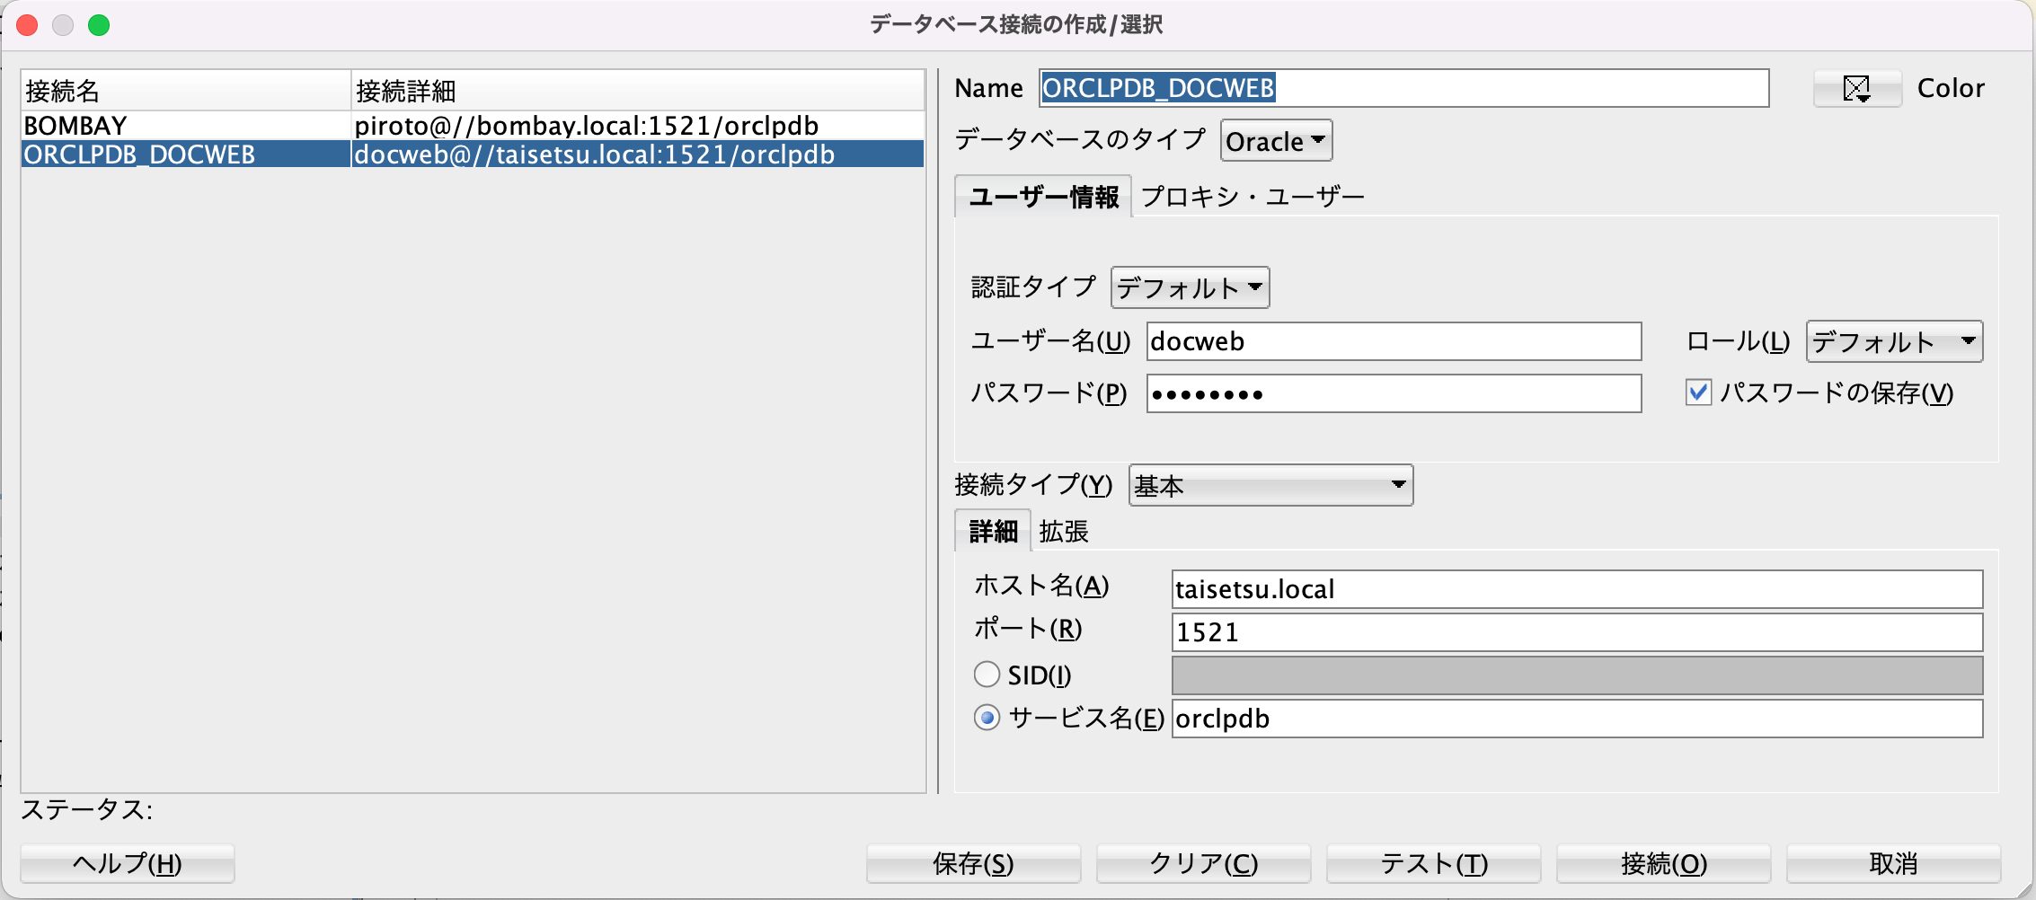Switch to the プロキシ・ユーザー tab

point(1252,197)
